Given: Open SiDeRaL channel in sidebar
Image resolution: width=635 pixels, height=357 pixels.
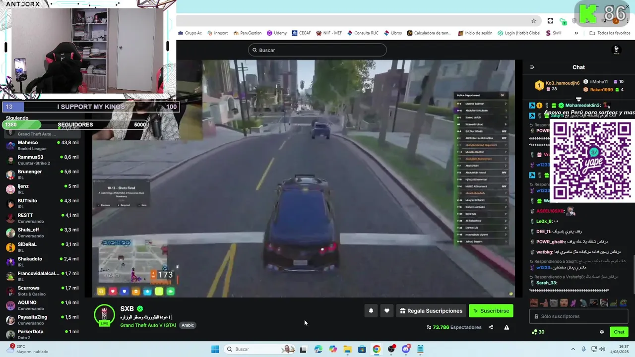Looking at the screenshot, I should click(42, 247).
